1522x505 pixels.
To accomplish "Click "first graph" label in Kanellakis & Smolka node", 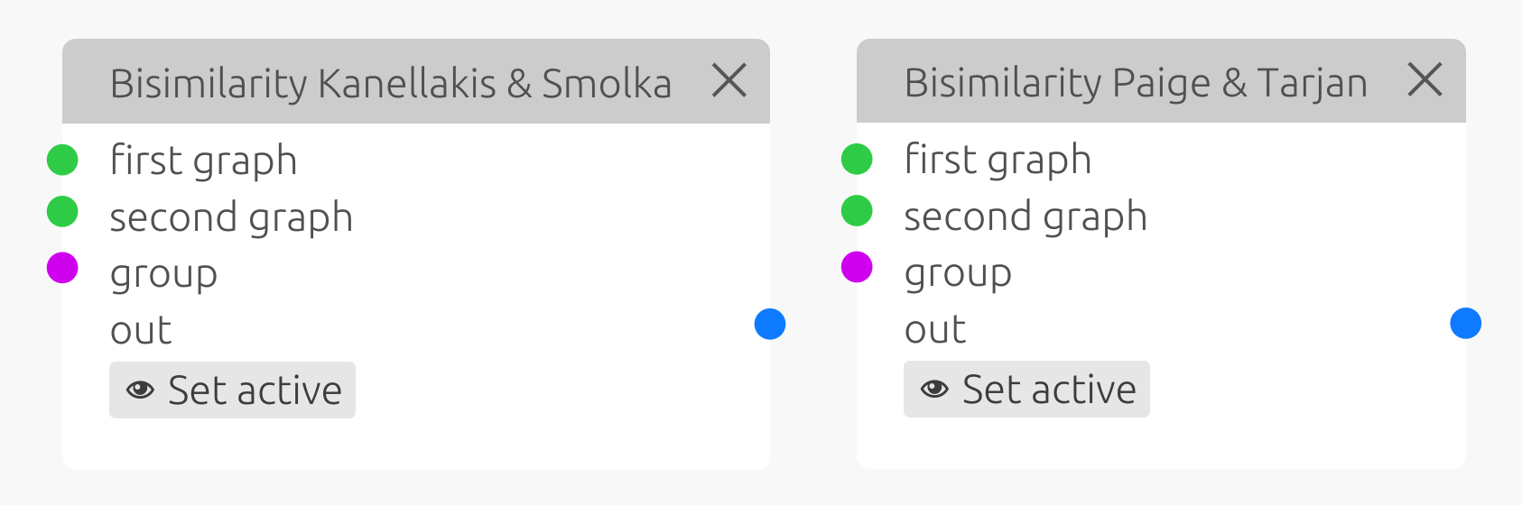I will tap(203, 161).
